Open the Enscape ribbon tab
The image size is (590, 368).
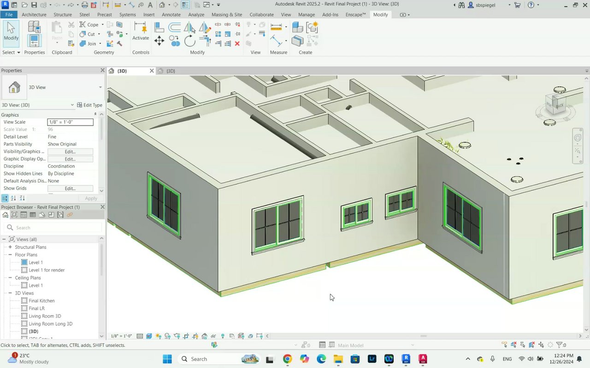pos(355,15)
